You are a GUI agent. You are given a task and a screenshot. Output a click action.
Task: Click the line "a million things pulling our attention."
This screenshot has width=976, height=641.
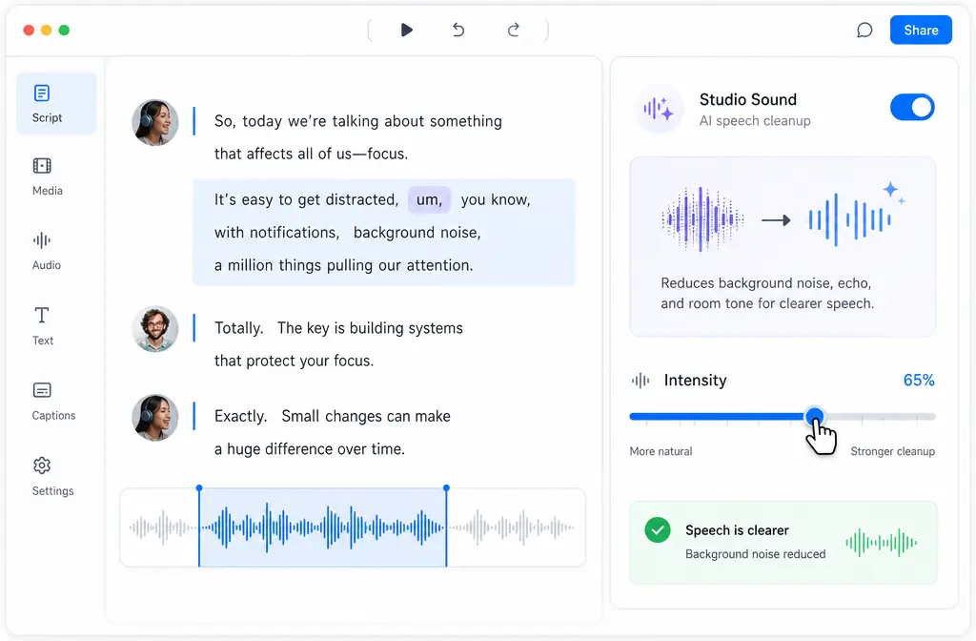coord(343,265)
